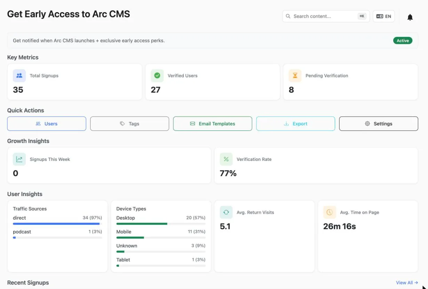Screen dimensions: 428x289
Task: Click the tag icon in Tags button
Action: pyautogui.click(x=122, y=124)
